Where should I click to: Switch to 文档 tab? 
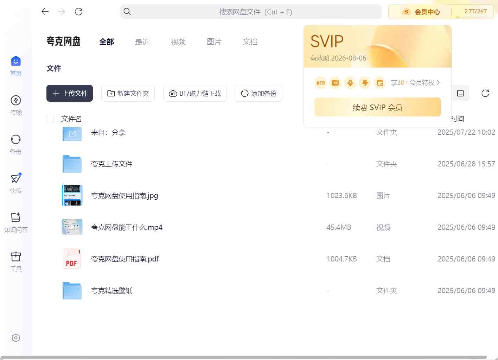point(250,42)
